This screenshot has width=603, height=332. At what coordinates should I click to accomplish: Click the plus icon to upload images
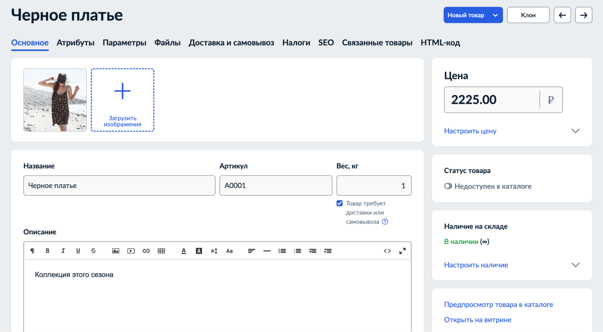122,91
